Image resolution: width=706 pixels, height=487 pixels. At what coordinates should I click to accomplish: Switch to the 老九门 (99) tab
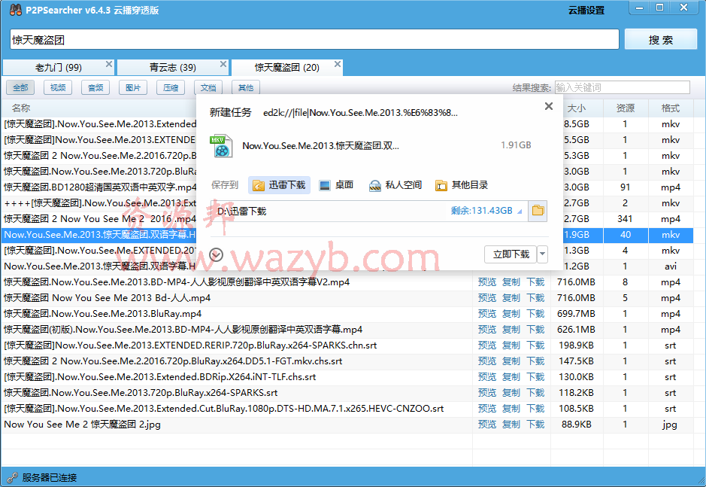(x=59, y=68)
